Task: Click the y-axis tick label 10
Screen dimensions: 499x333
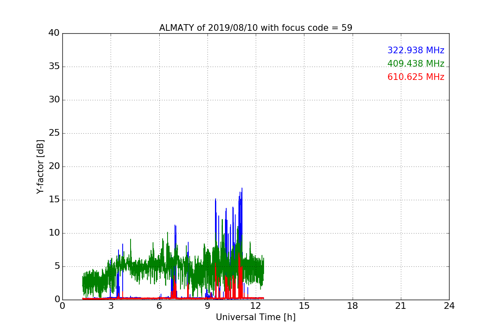Action: coord(54,233)
